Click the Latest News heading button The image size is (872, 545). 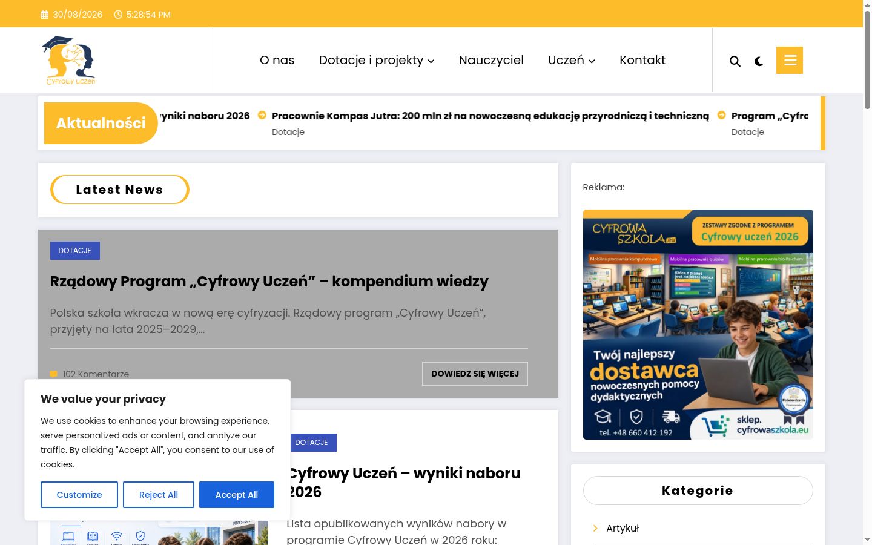click(120, 190)
